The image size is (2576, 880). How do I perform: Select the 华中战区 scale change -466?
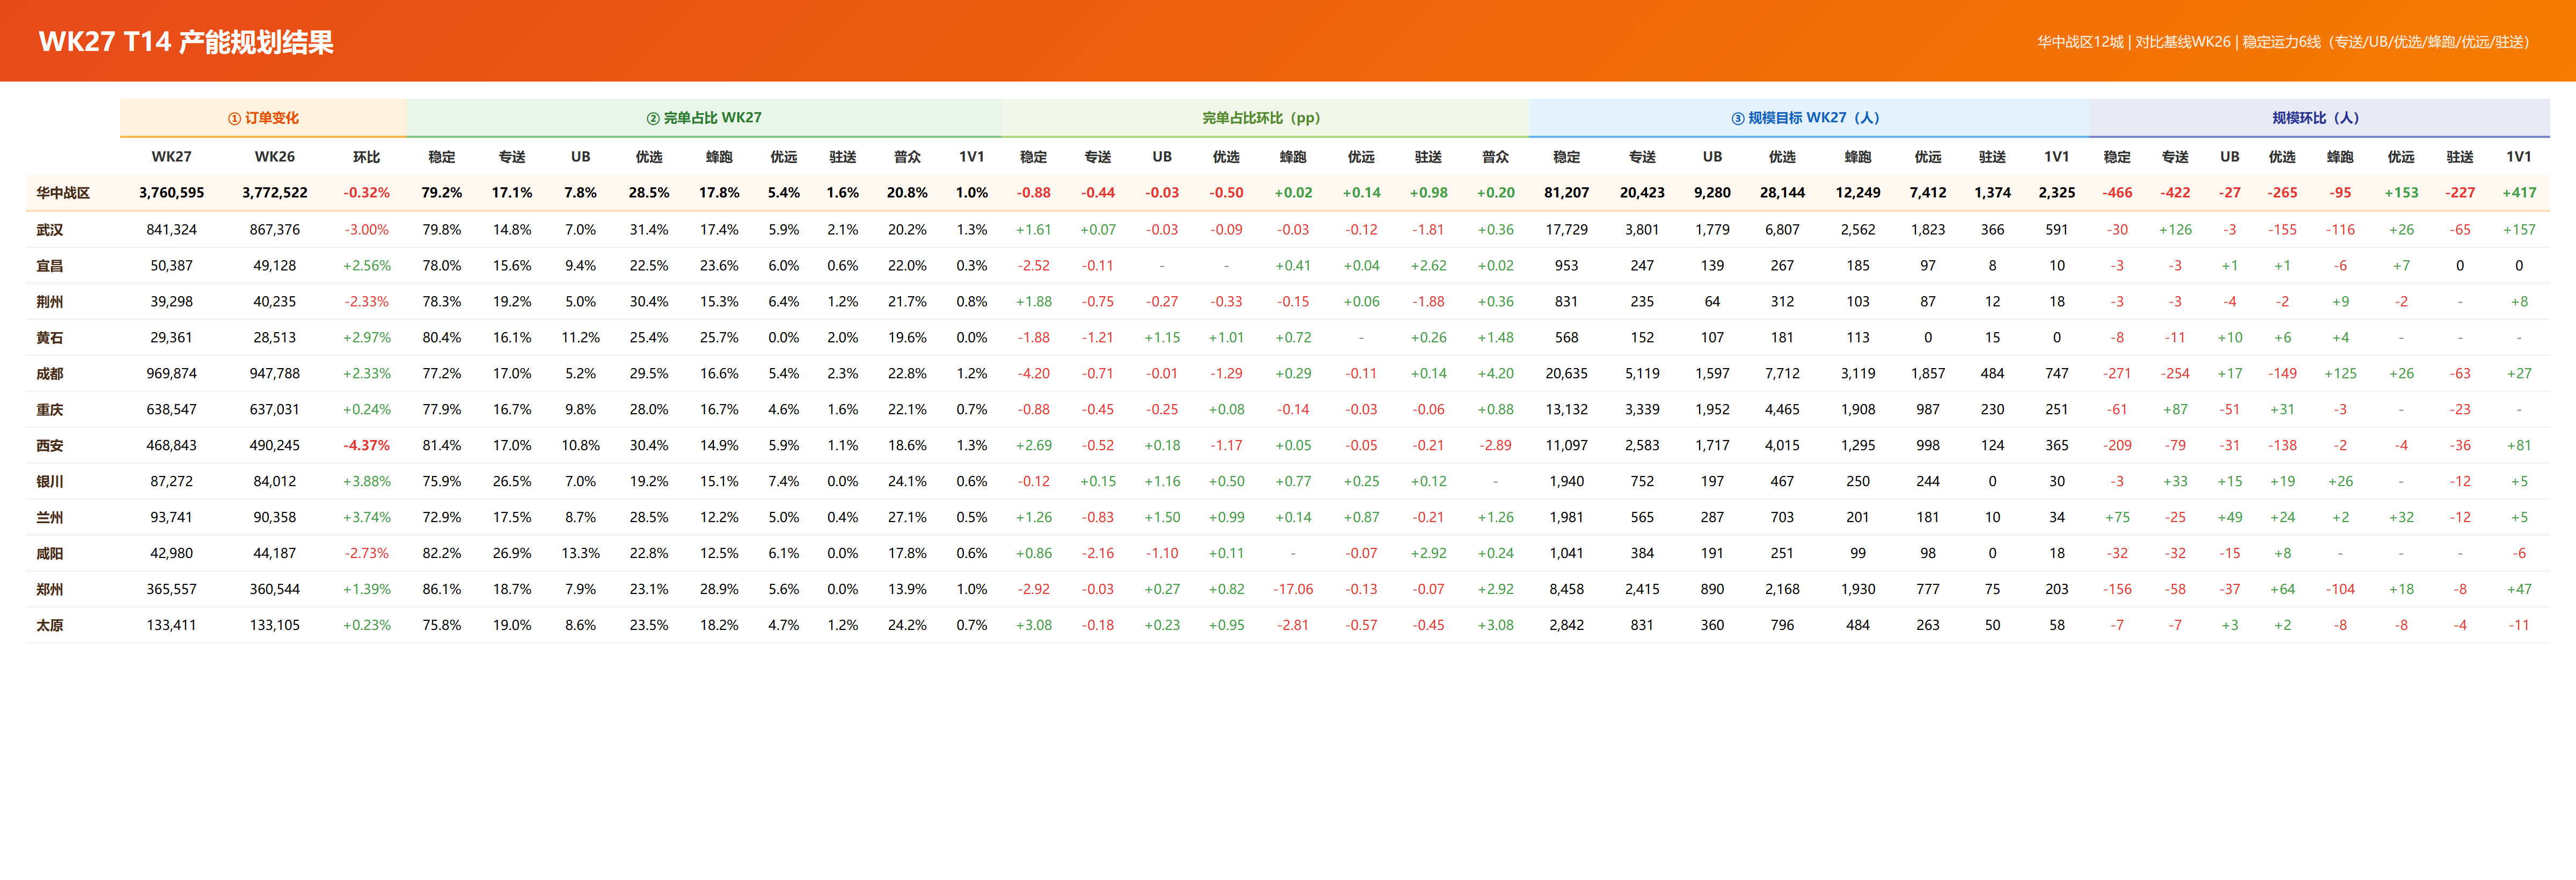pyautogui.click(x=2117, y=193)
